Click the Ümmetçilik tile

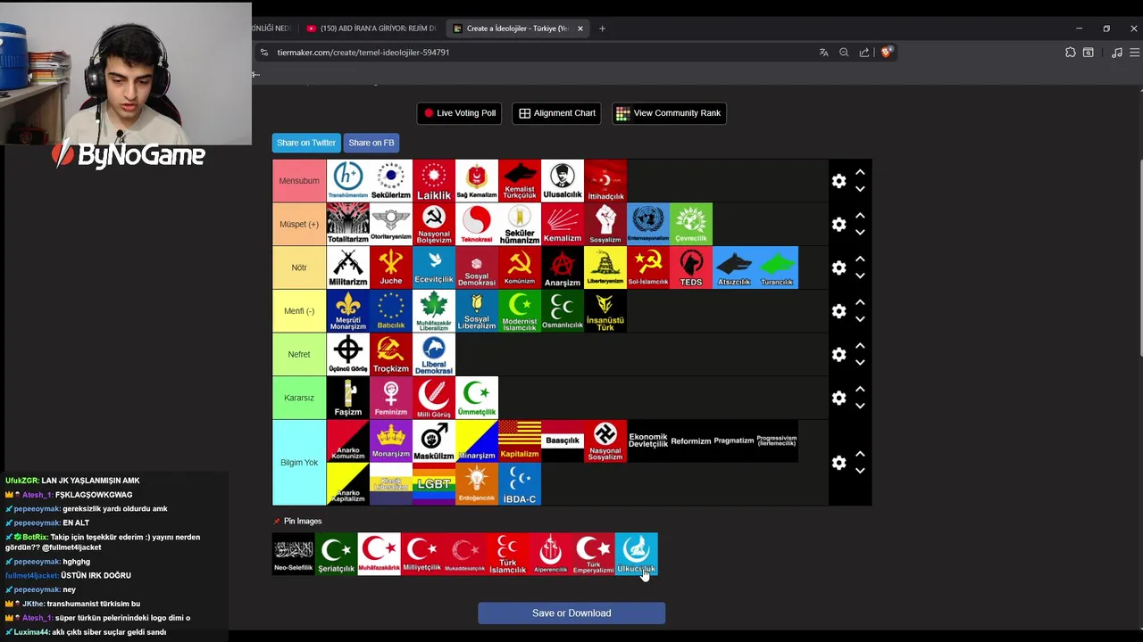(x=476, y=398)
